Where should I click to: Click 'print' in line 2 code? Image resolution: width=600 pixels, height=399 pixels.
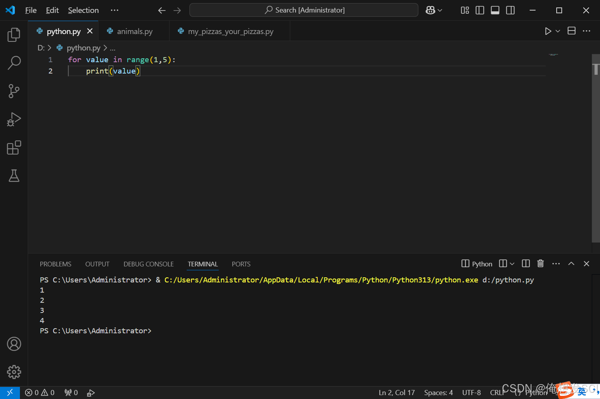point(97,71)
